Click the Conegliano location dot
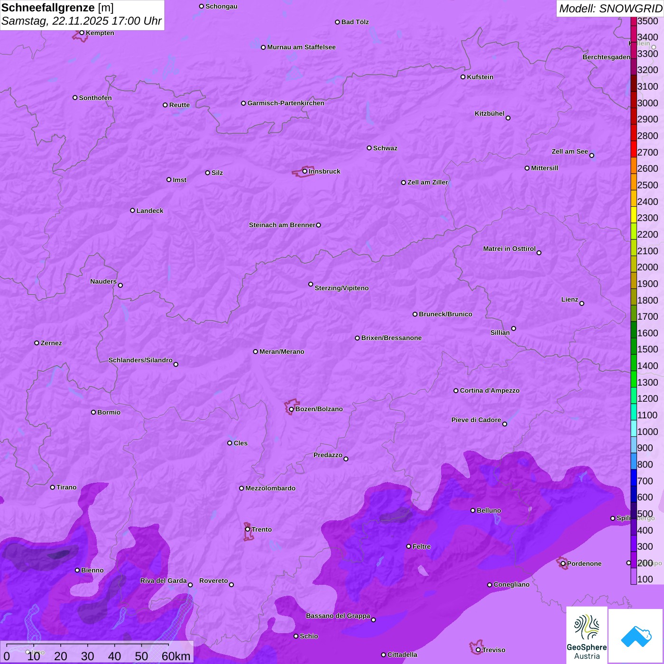Image resolution: width=664 pixels, height=664 pixels. (x=489, y=585)
